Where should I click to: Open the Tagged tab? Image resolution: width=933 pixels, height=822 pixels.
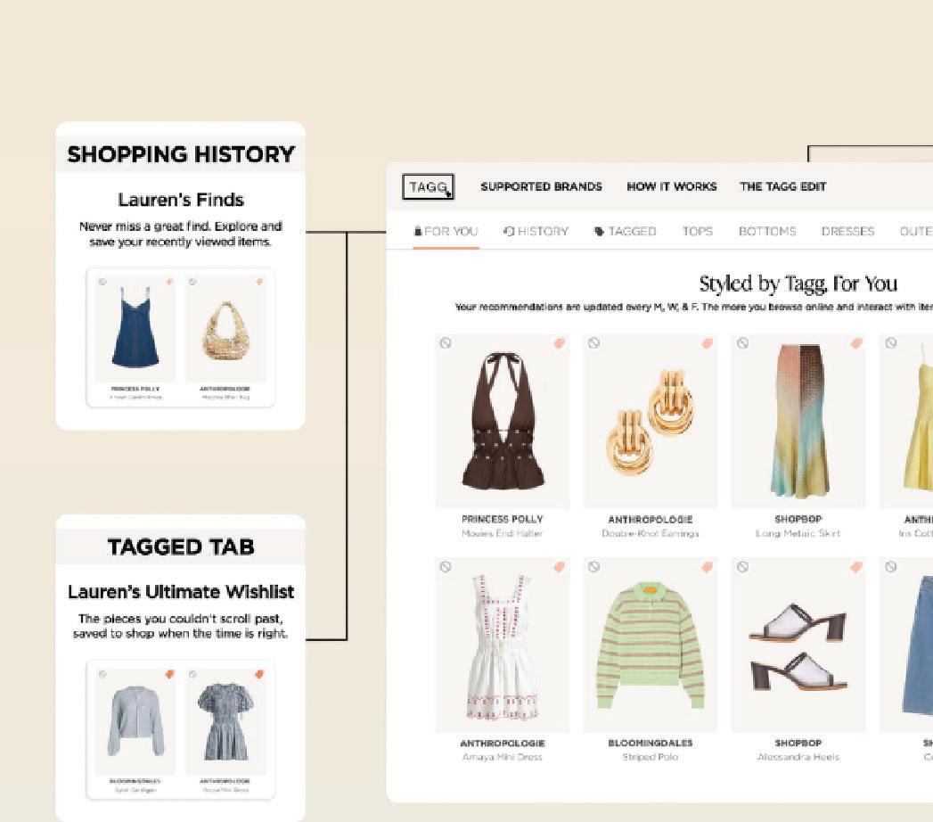pyautogui.click(x=625, y=231)
